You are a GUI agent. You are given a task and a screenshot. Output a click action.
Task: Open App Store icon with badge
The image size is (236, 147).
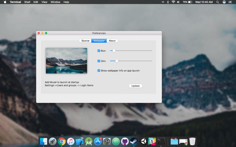[98, 141]
